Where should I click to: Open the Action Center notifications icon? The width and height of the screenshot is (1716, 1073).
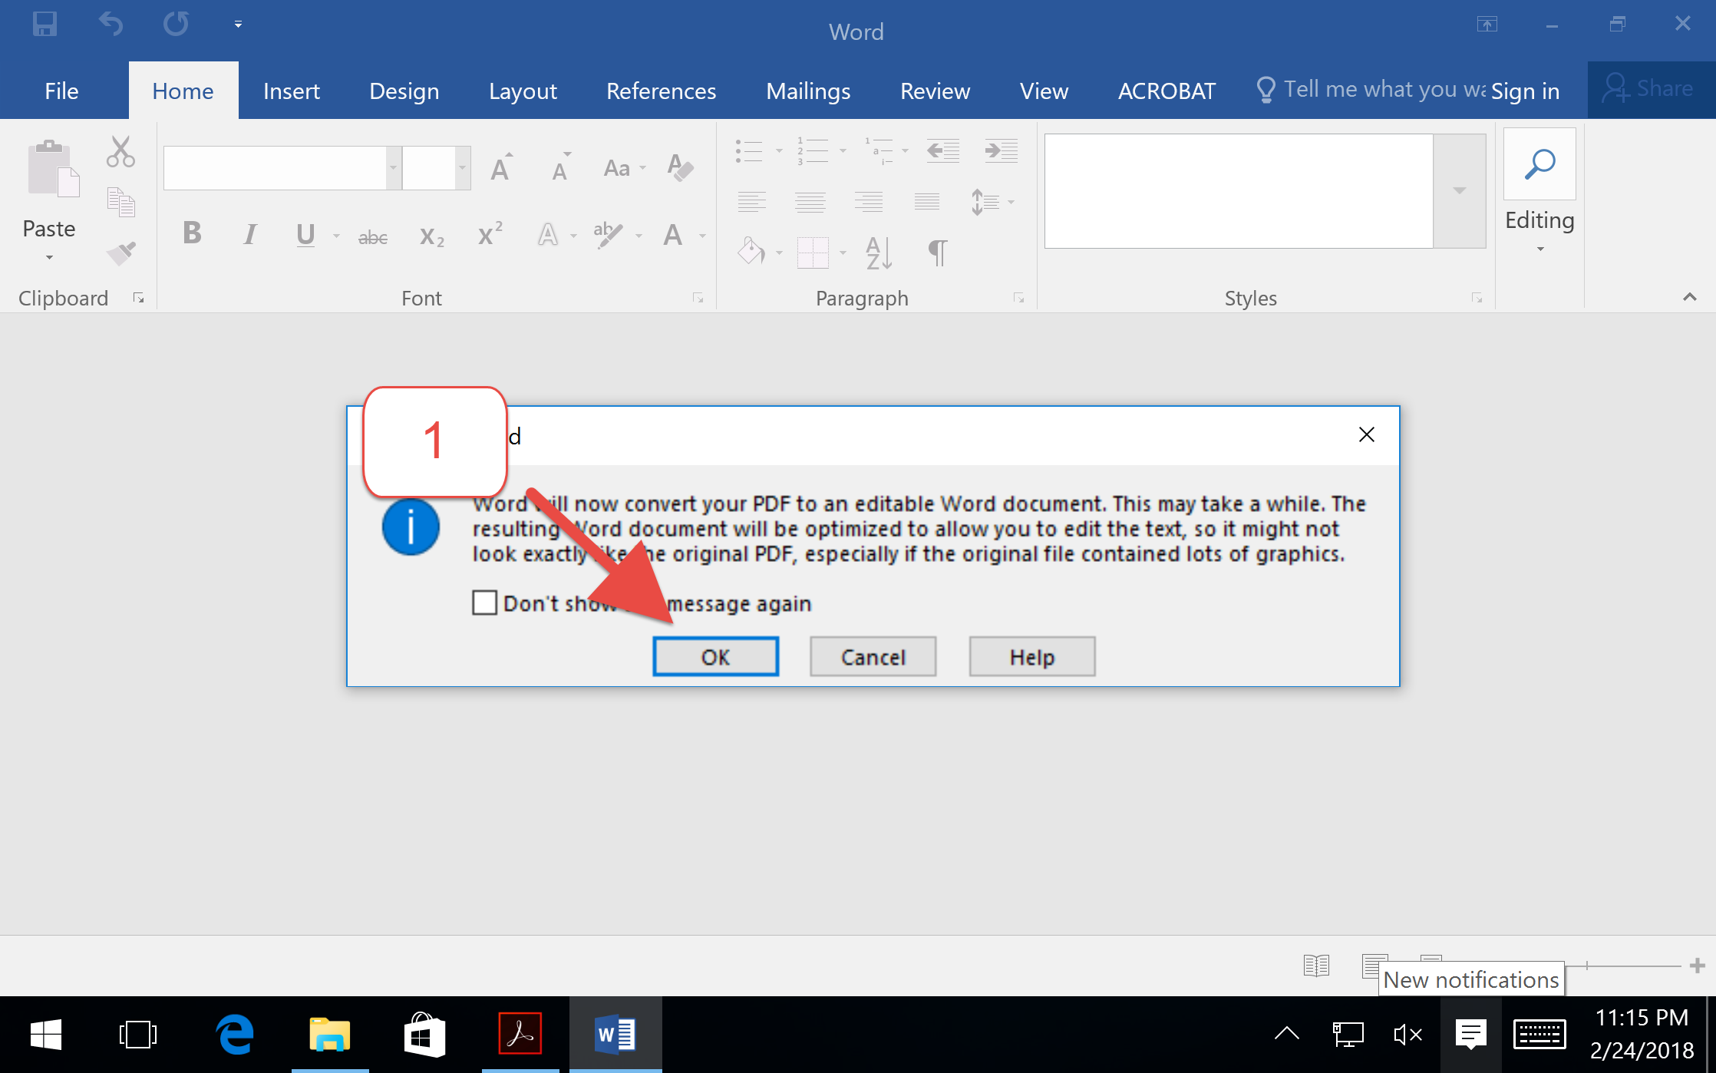pyautogui.click(x=1470, y=1034)
